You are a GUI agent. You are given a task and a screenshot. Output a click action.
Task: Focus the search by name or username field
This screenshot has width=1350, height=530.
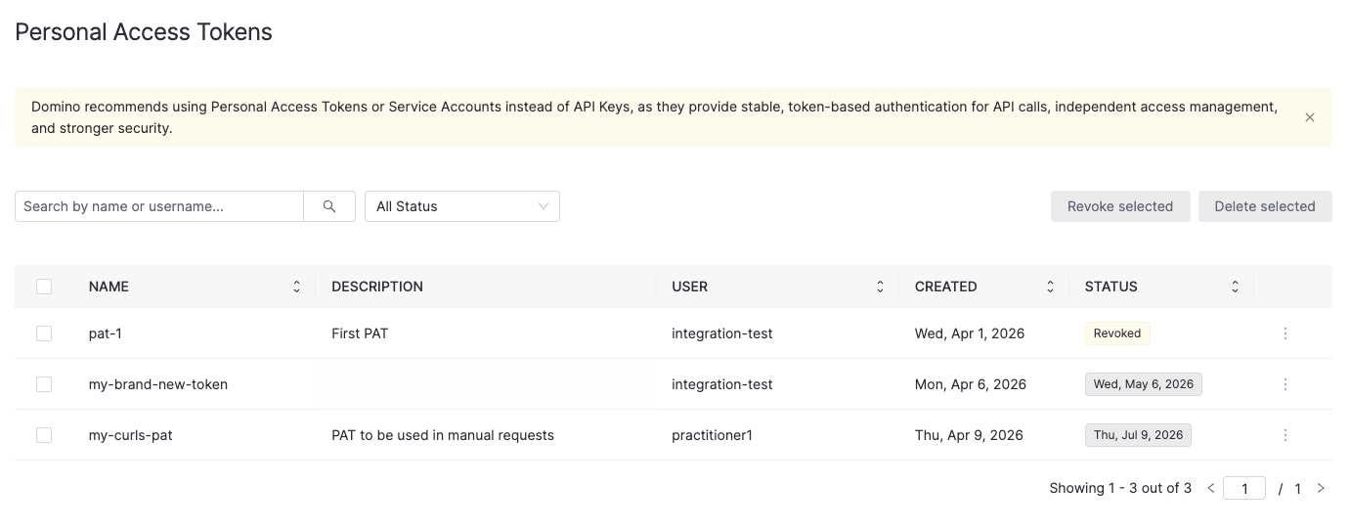point(159,206)
